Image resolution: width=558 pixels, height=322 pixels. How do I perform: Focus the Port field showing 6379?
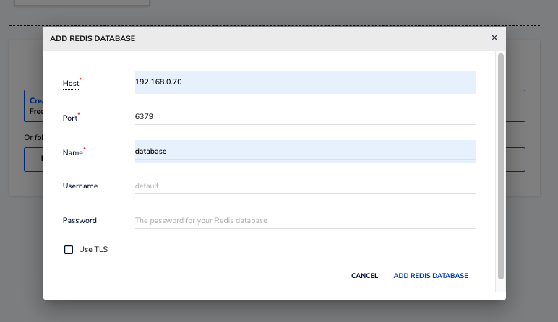[x=304, y=116]
